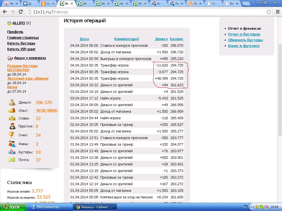Sort by the Баланс column header
The width and height of the screenshot is (282, 211).
[177, 39]
